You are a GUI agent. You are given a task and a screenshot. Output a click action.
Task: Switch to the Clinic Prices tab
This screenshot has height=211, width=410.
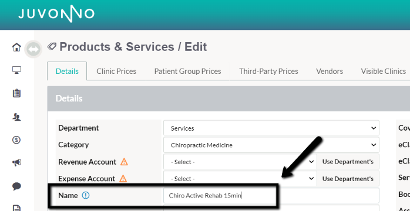[x=116, y=71]
